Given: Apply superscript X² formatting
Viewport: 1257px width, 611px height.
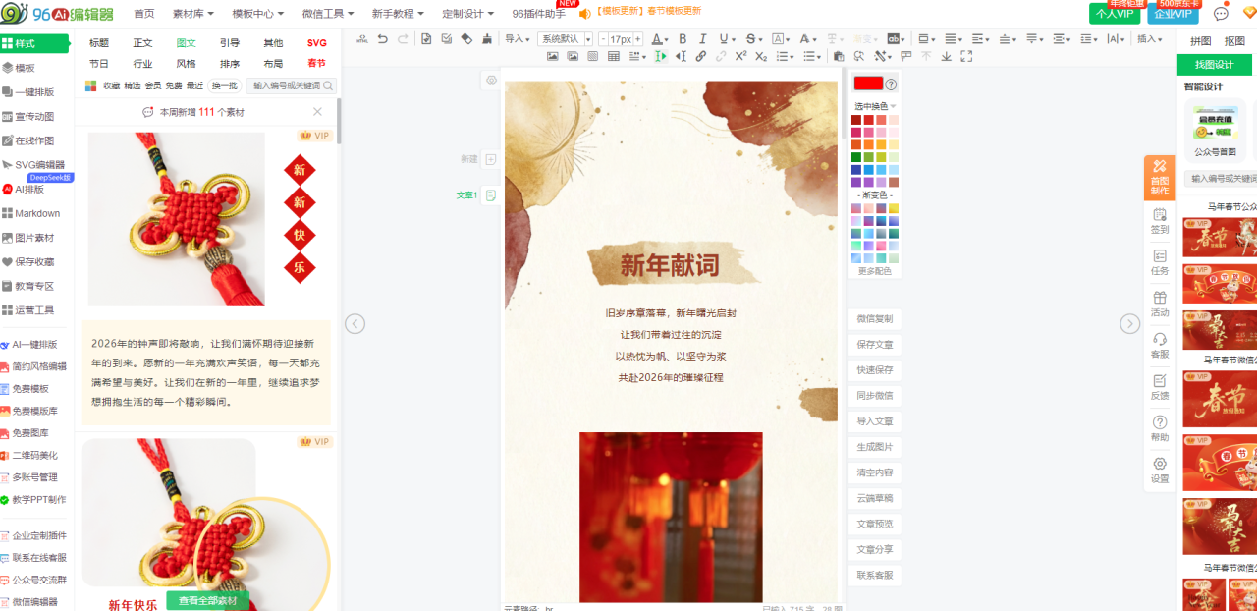Looking at the screenshot, I should click(740, 57).
